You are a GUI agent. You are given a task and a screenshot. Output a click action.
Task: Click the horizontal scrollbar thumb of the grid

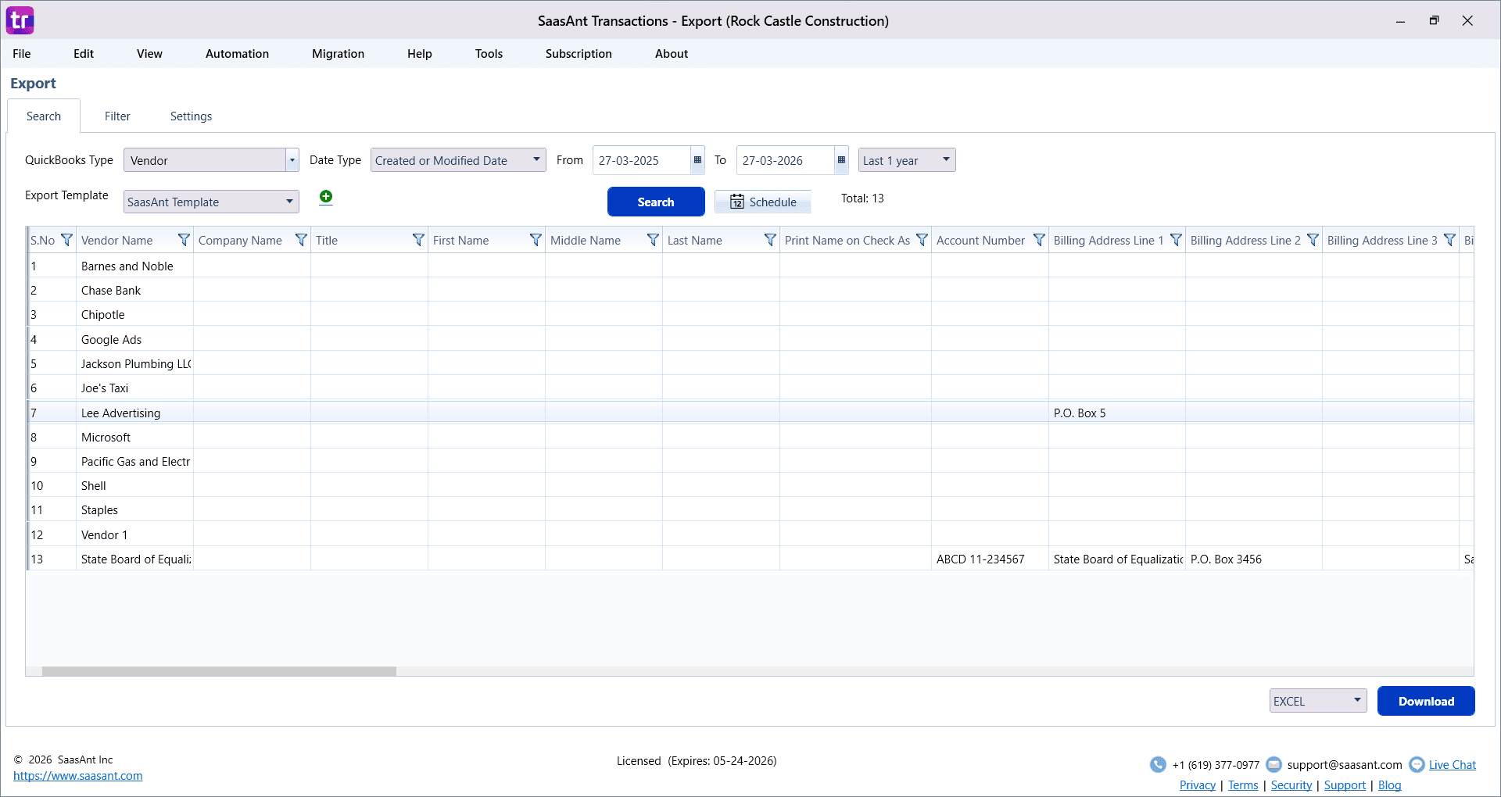pos(219,671)
